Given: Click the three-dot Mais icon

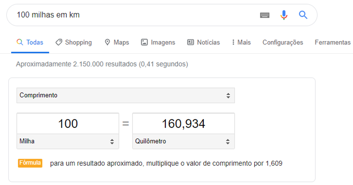Looking at the screenshot, I should point(233,42).
